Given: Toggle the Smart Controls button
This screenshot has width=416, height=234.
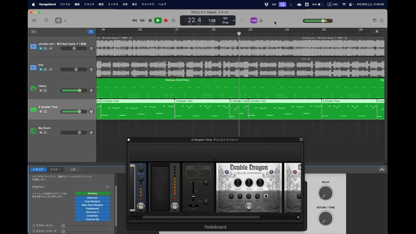Looking at the screenshot, I should coord(58,20).
